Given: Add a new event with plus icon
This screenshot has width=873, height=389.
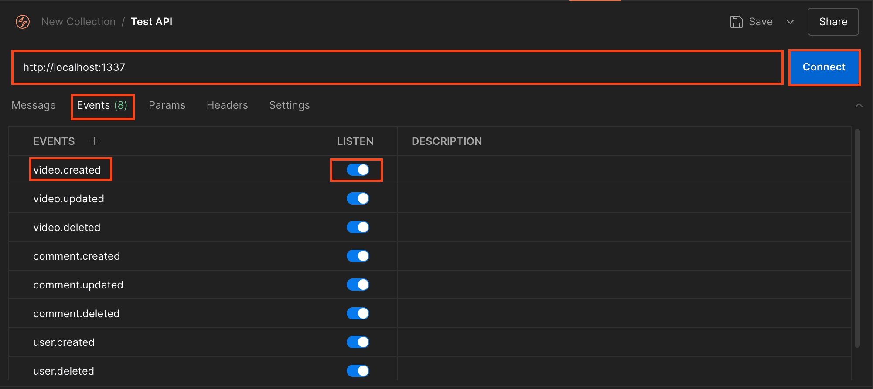Looking at the screenshot, I should point(94,141).
